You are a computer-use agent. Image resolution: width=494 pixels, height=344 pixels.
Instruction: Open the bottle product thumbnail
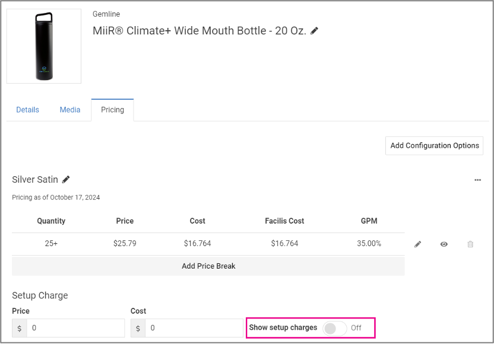44,46
